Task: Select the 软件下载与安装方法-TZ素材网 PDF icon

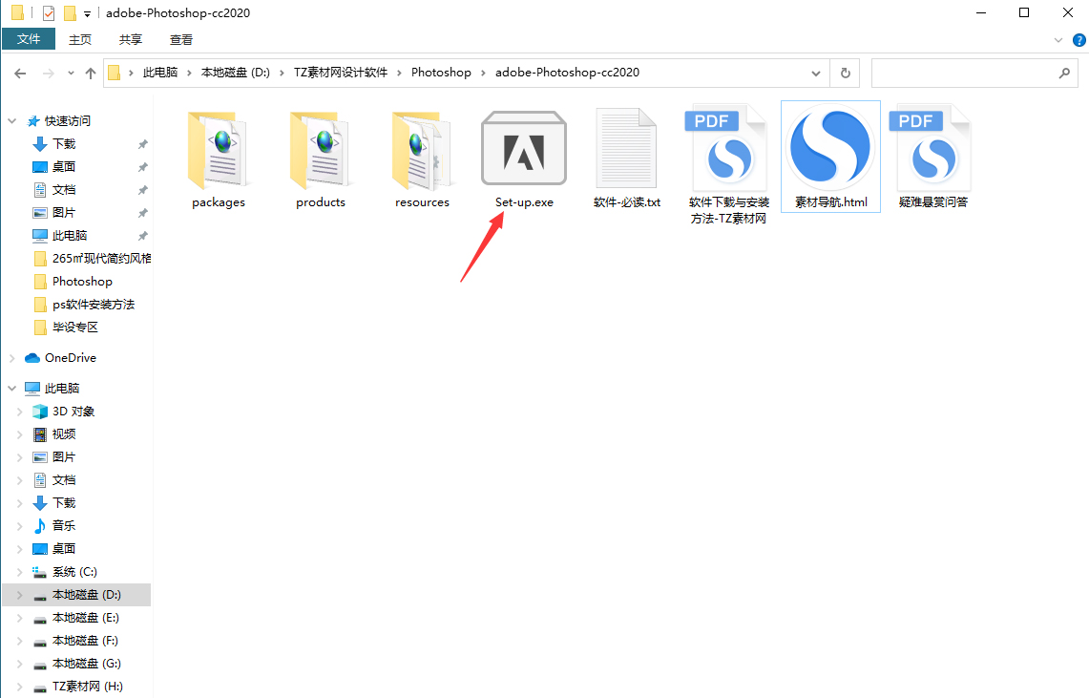Action: click(x=728, y=149)
